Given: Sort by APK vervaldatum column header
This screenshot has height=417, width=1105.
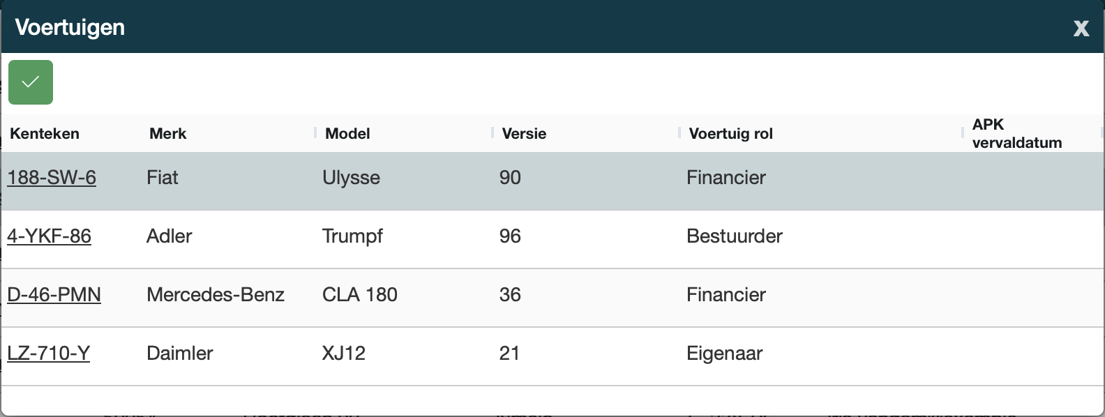Looking at the screenshot, I should coord(1016,134).
